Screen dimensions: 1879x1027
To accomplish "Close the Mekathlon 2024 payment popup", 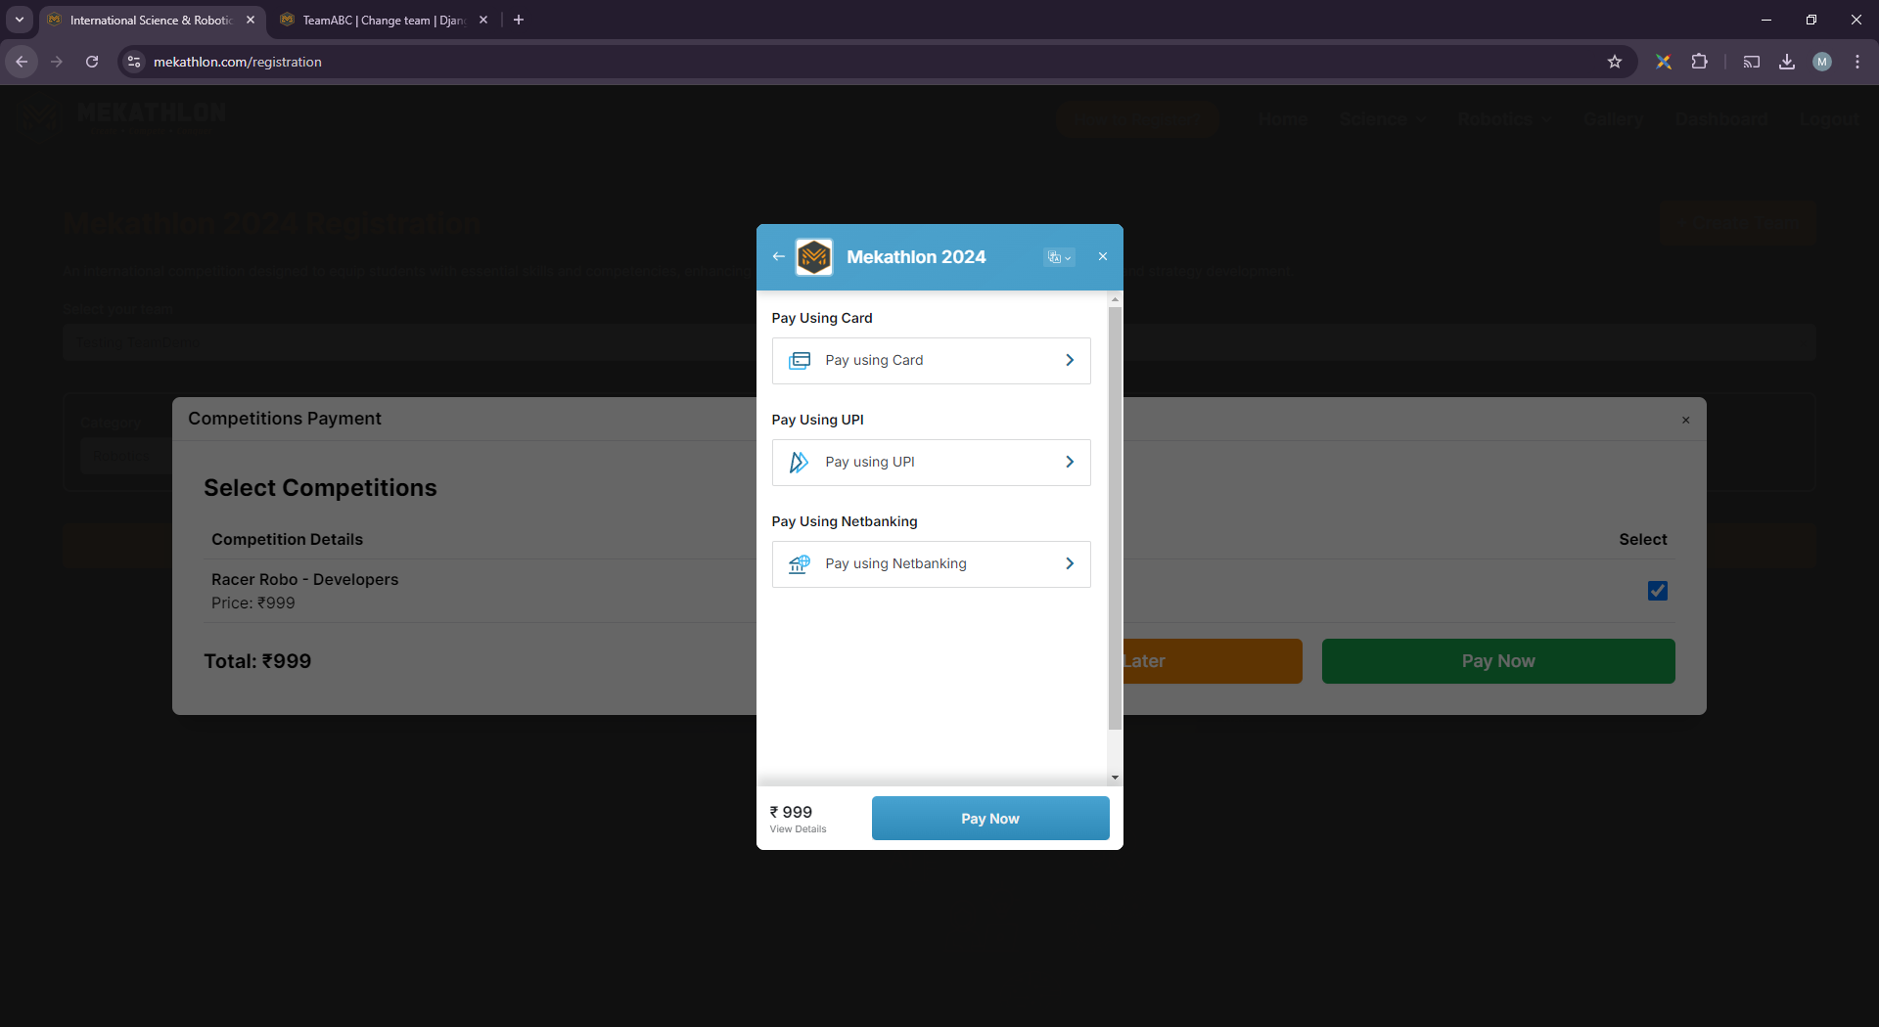I will pos(1103,257).
